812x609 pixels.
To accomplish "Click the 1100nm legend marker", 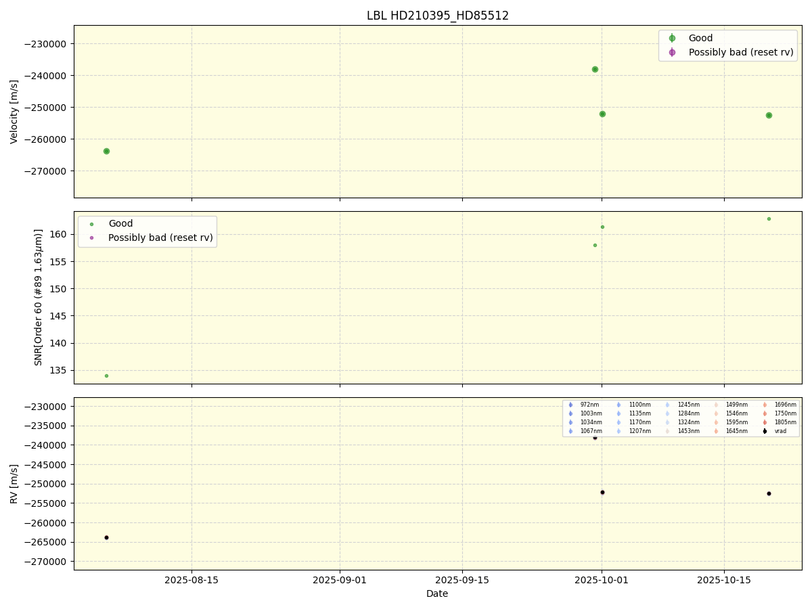I will [618, 405].
